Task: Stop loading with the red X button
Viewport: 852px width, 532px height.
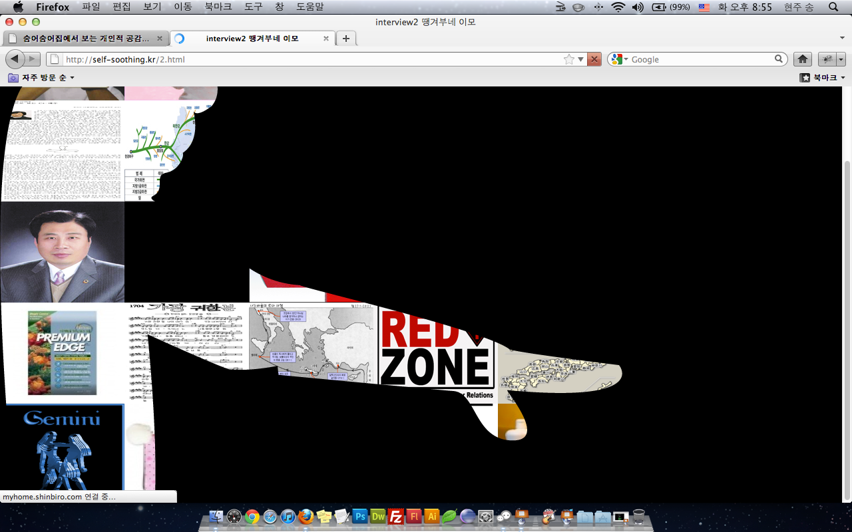Action: coord(594,59)
